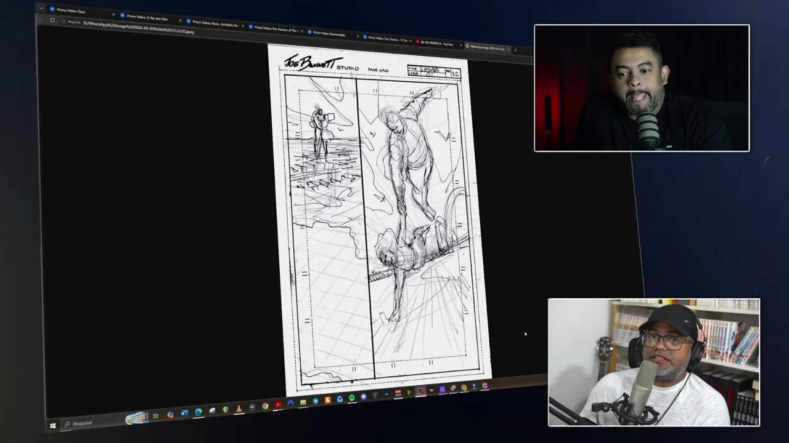Open the Mail envelope taskbar icon
The image size is (789, 443).
340,399
